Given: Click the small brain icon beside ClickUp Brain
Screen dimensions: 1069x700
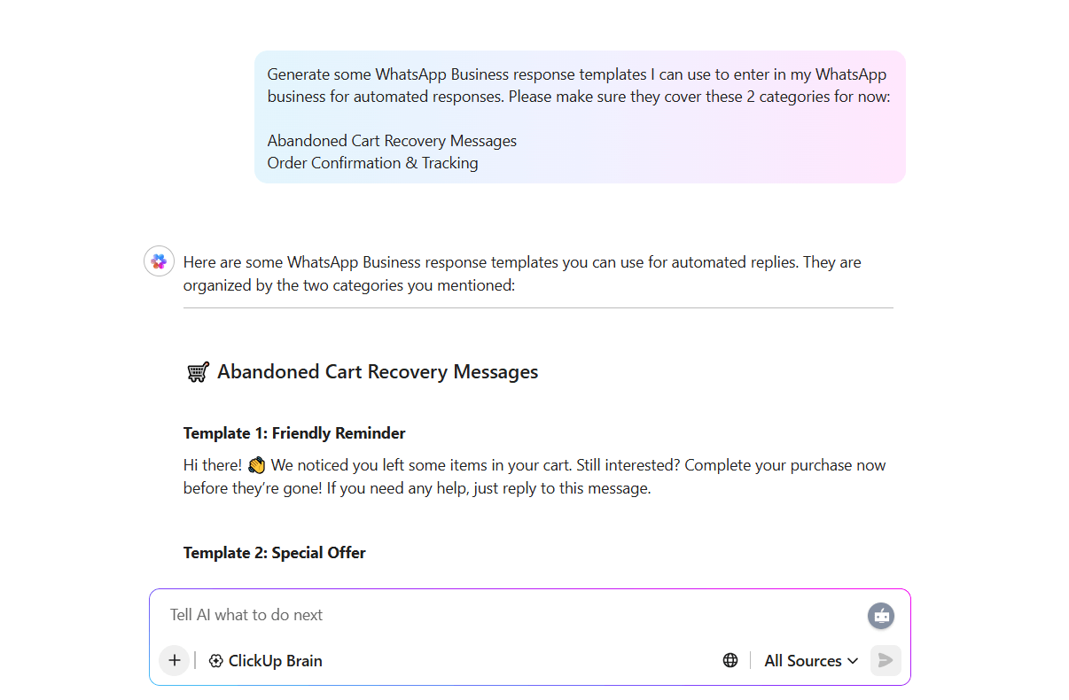Looking at the screenshot, I should point(215,661).
